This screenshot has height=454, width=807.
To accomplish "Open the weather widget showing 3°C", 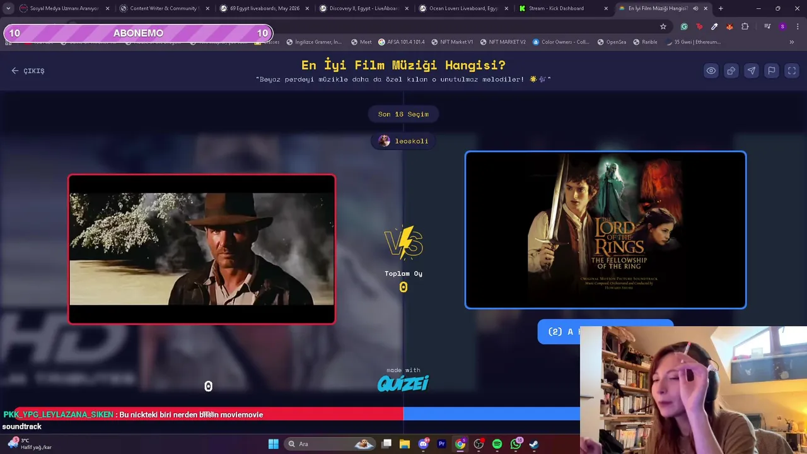I will pos(30,444).
